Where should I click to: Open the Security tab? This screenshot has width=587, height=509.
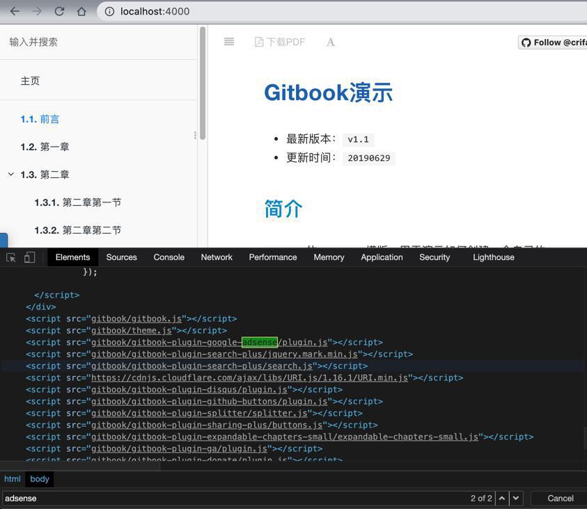[435, 257]
